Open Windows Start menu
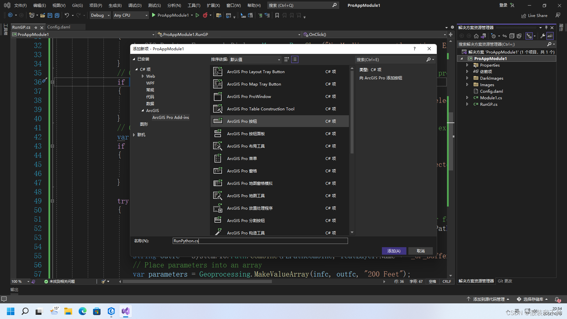Viewport: 567px width, 319px height. 10,311
